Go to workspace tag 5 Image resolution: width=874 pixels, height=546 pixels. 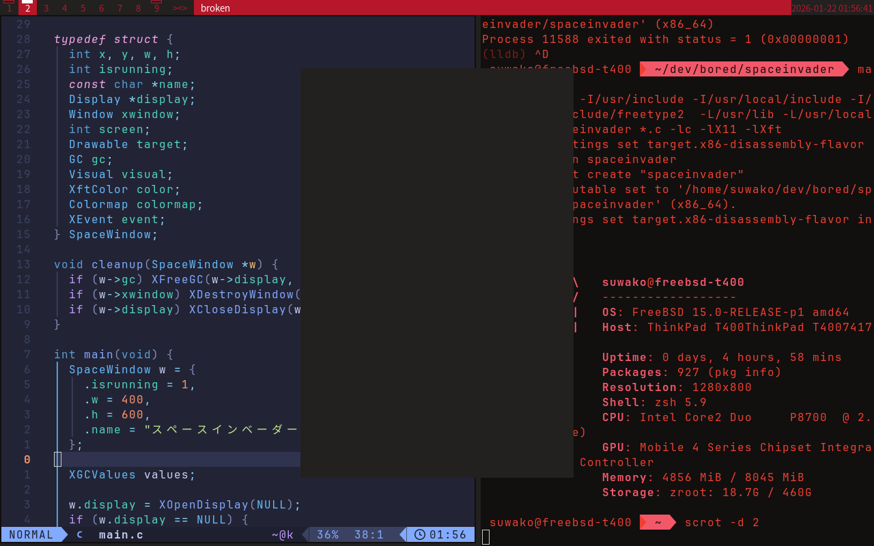(x=83, y=8)
